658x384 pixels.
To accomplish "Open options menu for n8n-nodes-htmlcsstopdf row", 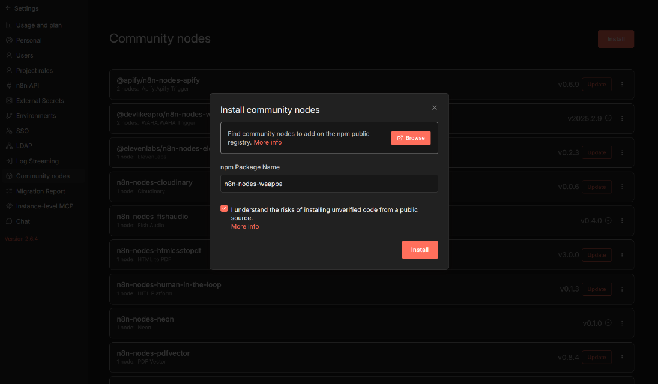I will 622,255.
